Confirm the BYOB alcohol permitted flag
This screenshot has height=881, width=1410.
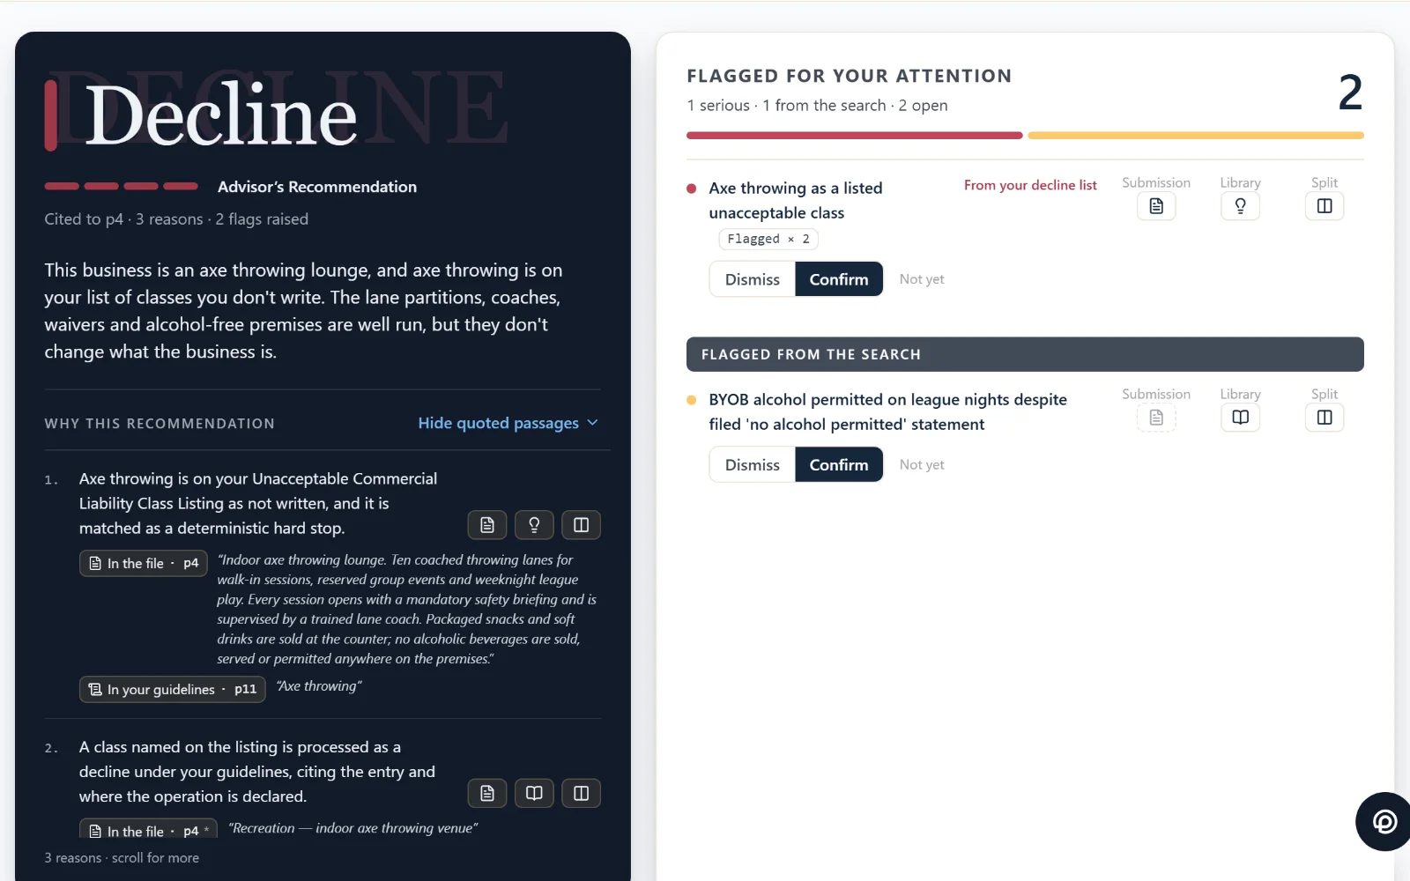coord(839,465)
